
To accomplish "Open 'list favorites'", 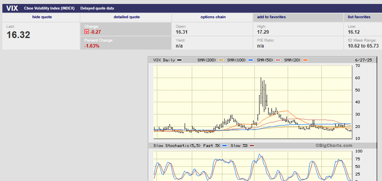I will point(359,17).
